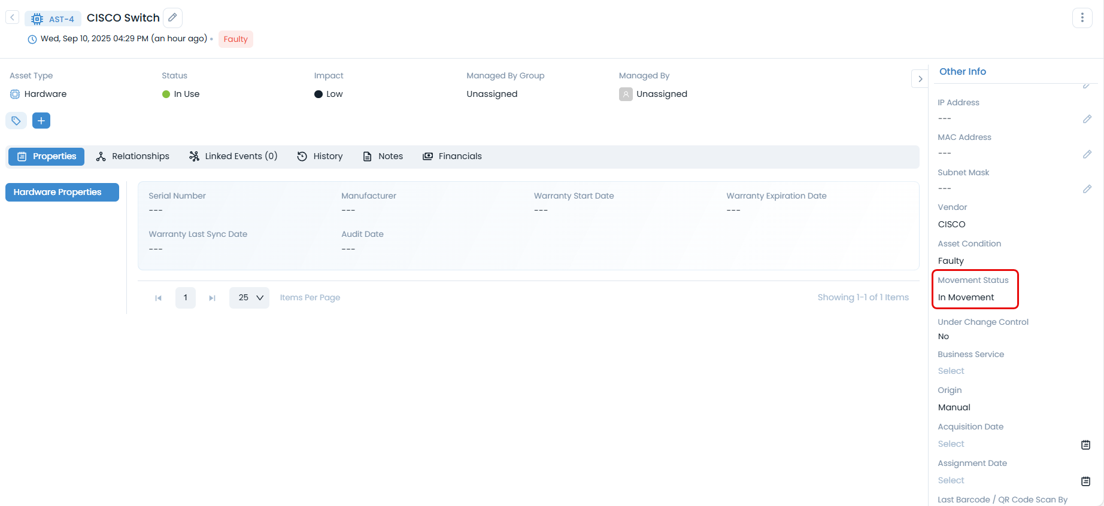Image resolution: width=1104 pixels, height=506 pixels.
Task: Select the Hardware Properties button
Action: coord(62,192)
